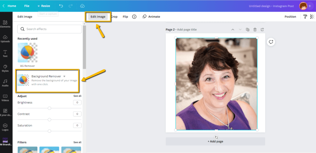Click the user profile avatar

pyautogui.click(x=303, y=6)
